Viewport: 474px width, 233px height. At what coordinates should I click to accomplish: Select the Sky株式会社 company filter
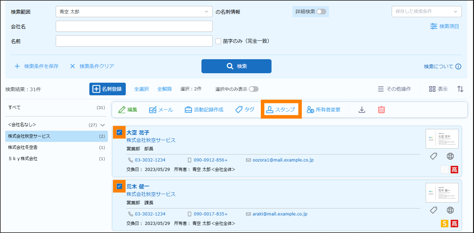[x=23, y=159]
